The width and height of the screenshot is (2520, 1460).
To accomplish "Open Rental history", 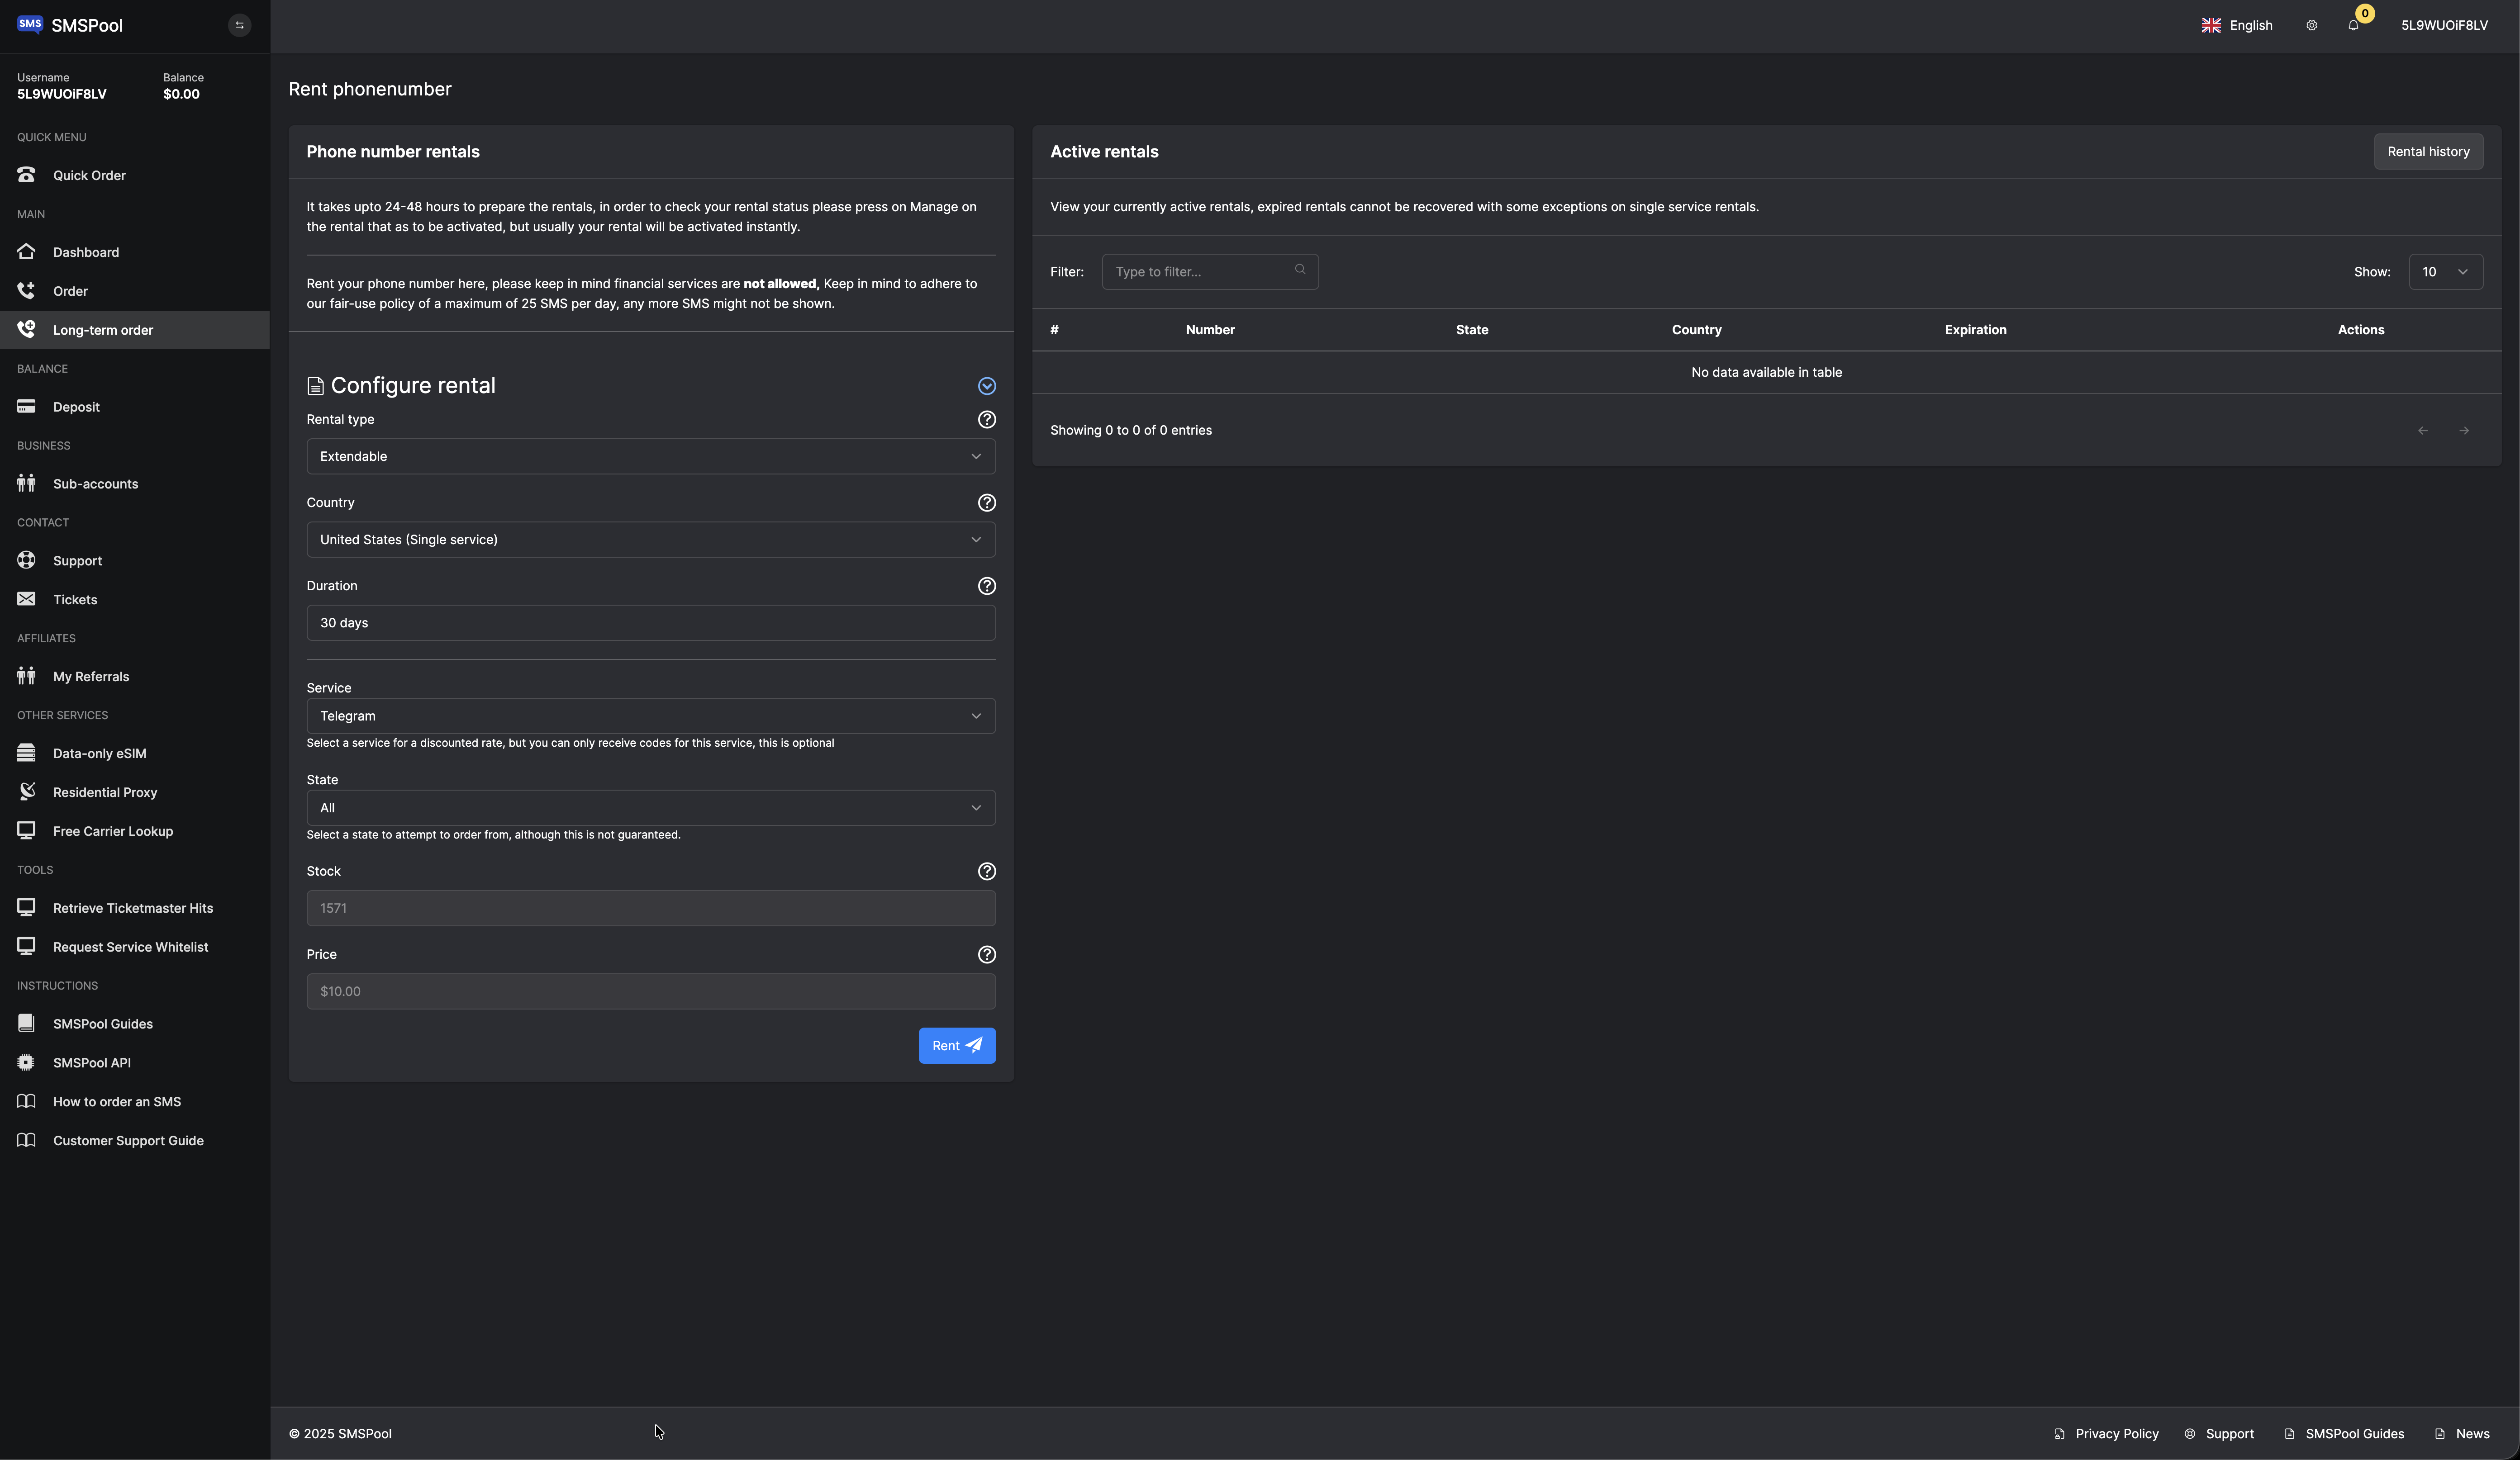I will 2428,151.
